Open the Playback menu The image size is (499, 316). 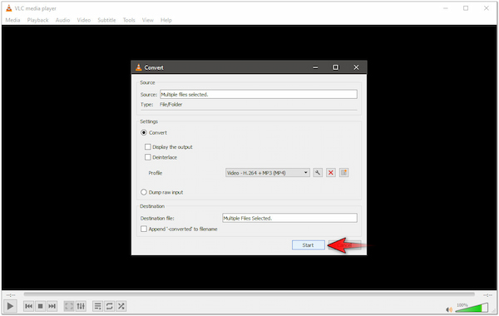pos(37,20)
